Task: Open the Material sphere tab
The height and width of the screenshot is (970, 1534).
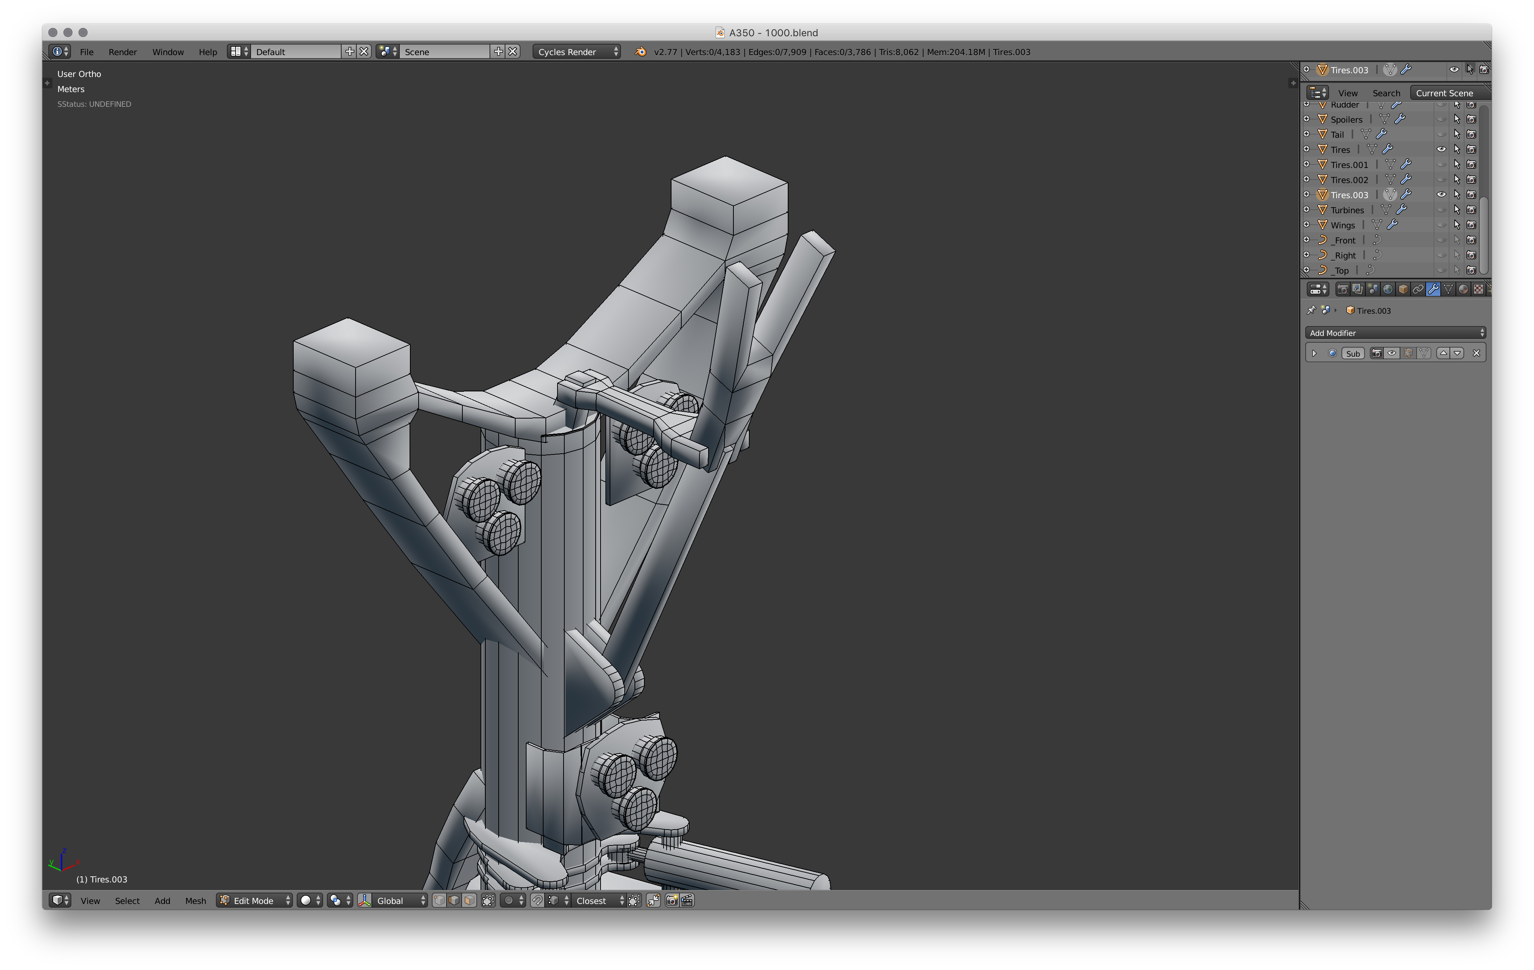Action: (1463, 289)
